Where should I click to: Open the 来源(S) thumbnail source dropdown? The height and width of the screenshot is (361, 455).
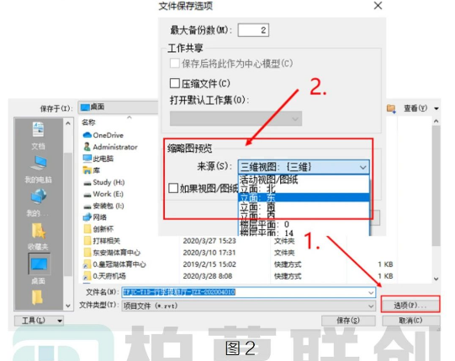304,167
